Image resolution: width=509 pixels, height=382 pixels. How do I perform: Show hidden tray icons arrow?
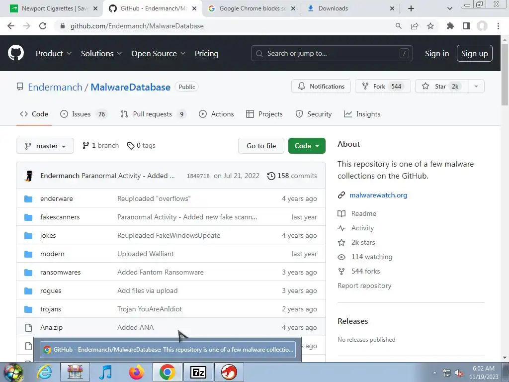click(x=434, y=373)
